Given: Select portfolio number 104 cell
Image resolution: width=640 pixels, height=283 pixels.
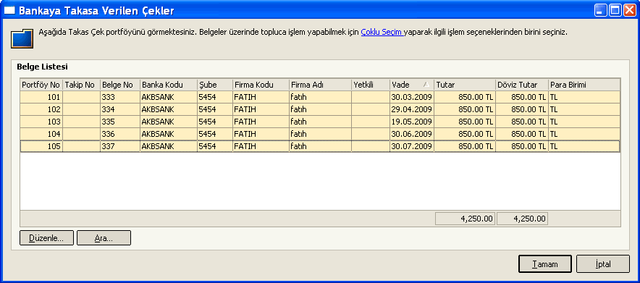Looking at the screenshot, I should pyautogui.click(x=41, y=134).
